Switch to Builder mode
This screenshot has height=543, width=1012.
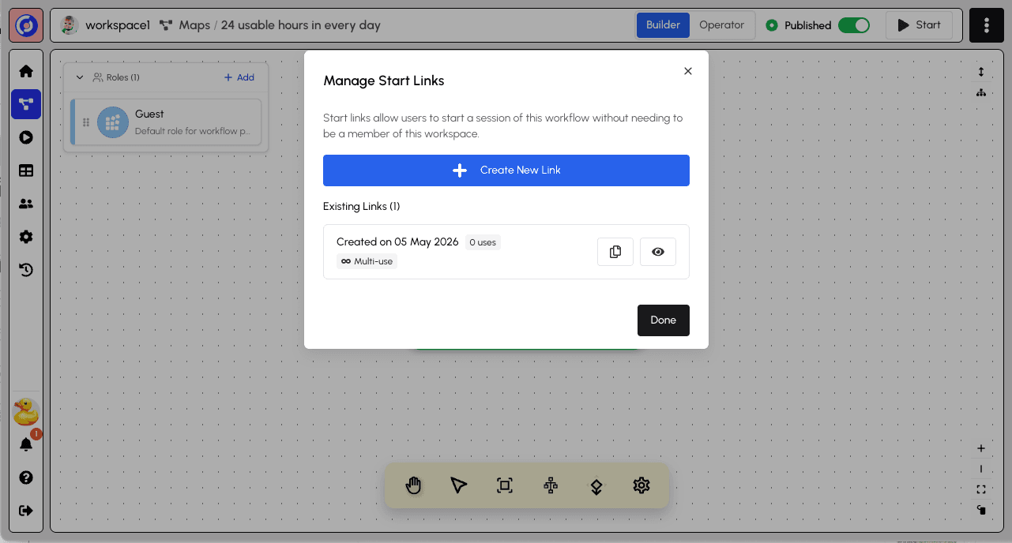[x=664, y=25]
